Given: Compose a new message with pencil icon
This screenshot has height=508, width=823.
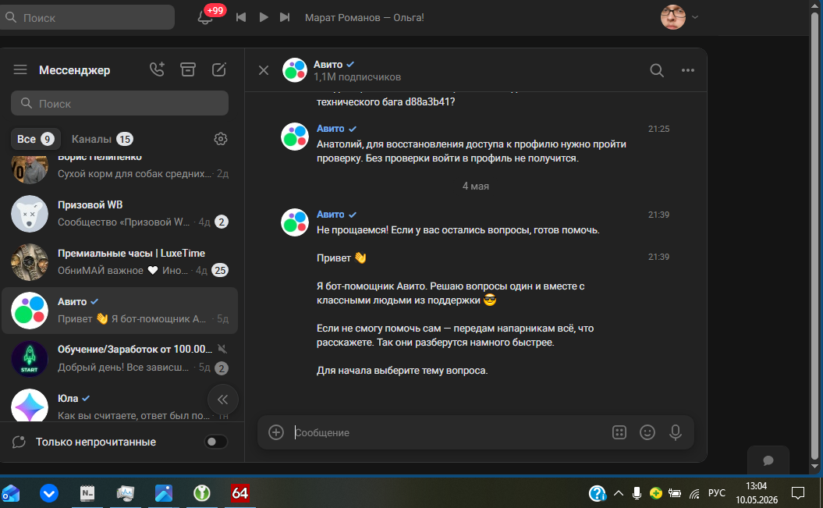Looking at the screenshot, I should click(219, 69).
